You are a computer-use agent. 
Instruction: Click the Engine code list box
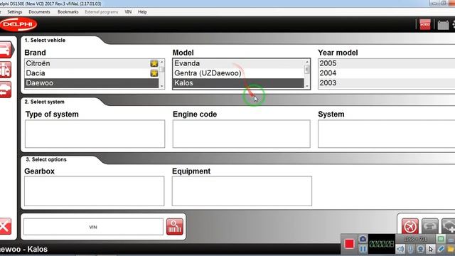pos(242,134)
